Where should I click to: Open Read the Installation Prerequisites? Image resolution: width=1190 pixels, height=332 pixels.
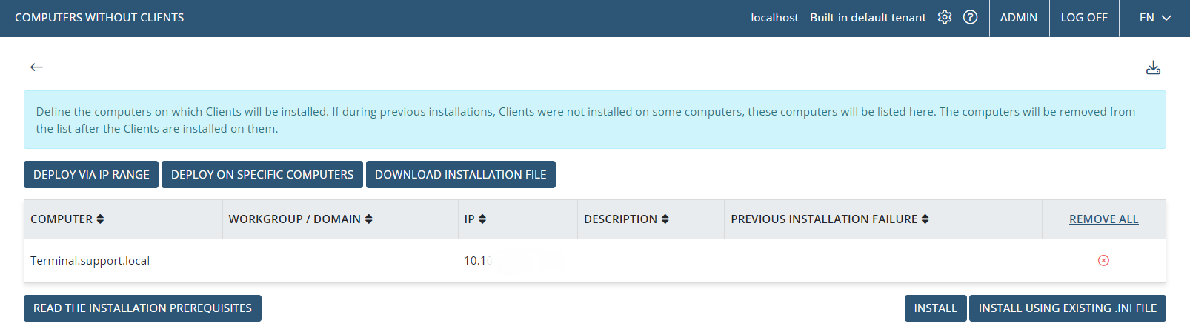[142, 308]
